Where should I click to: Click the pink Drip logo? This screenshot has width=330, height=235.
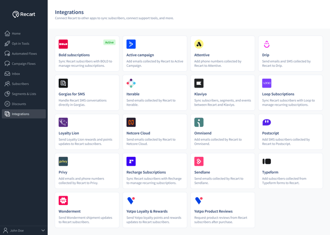[x=266, y=44]
